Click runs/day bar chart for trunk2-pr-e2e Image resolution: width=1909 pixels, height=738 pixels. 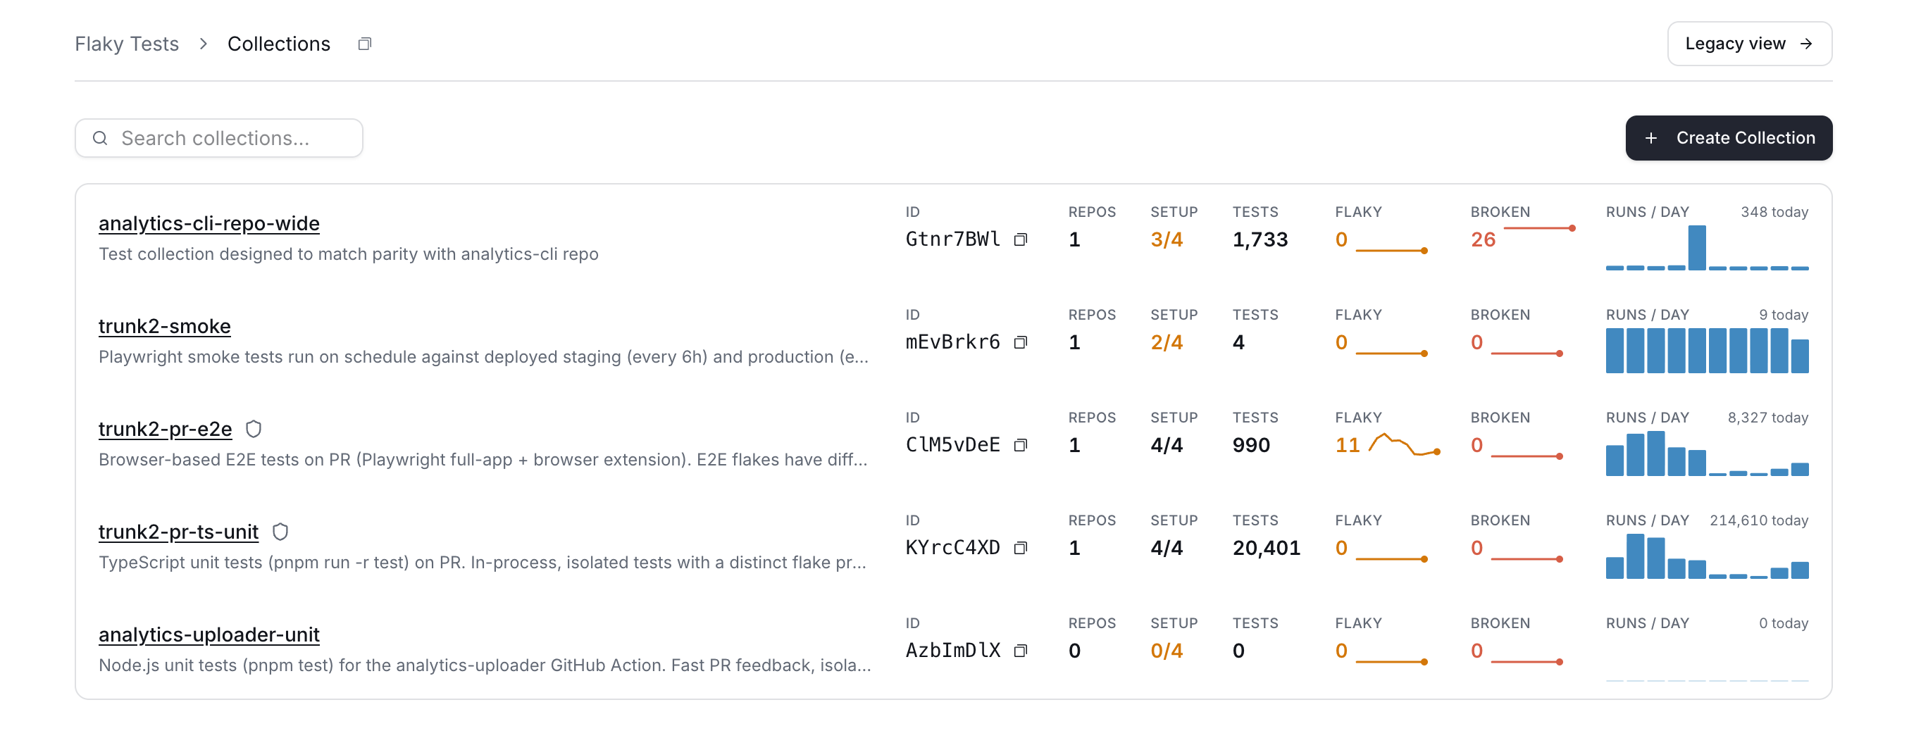pos(1707,454)
